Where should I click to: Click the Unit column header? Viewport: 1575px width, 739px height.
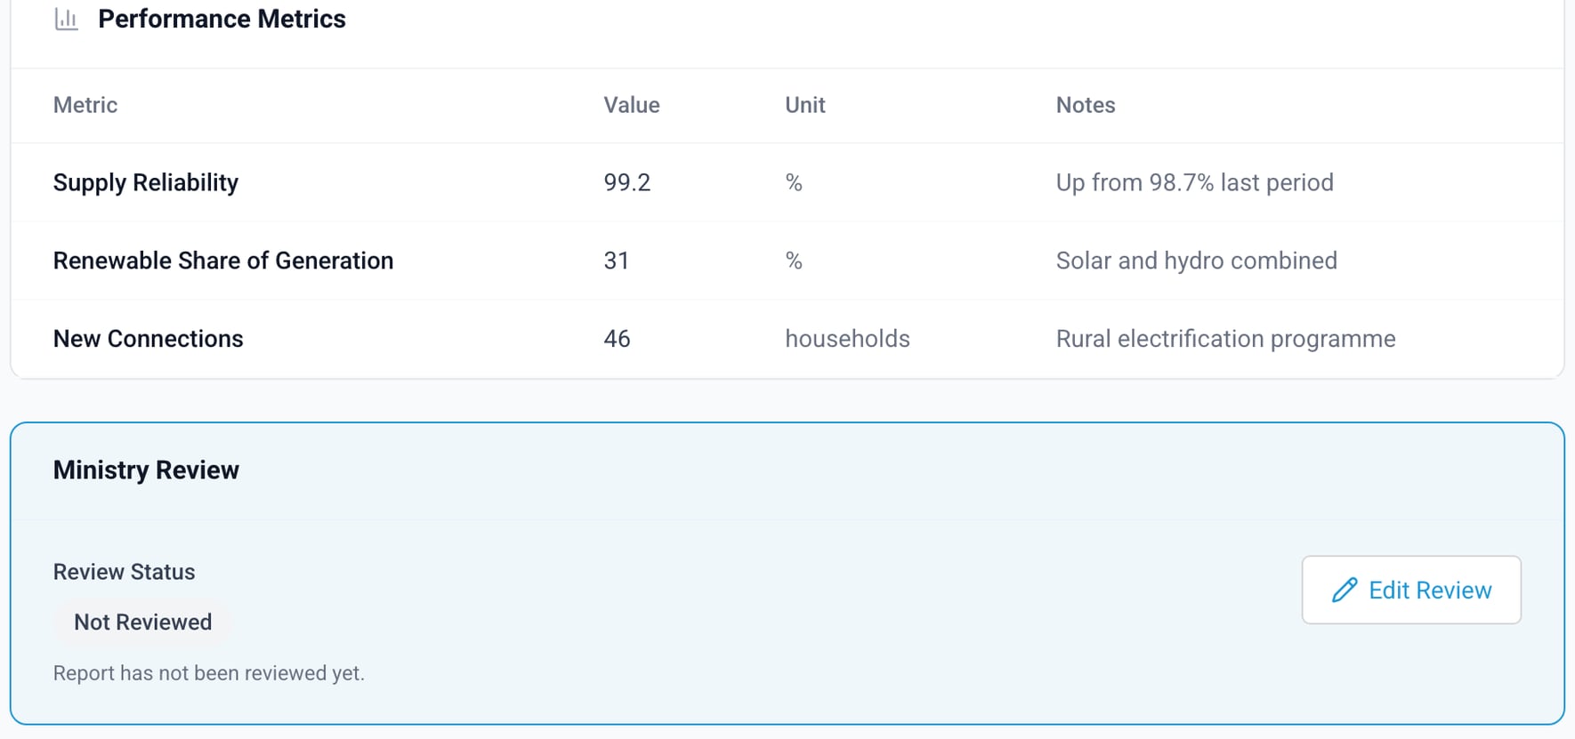pos(805,105)
